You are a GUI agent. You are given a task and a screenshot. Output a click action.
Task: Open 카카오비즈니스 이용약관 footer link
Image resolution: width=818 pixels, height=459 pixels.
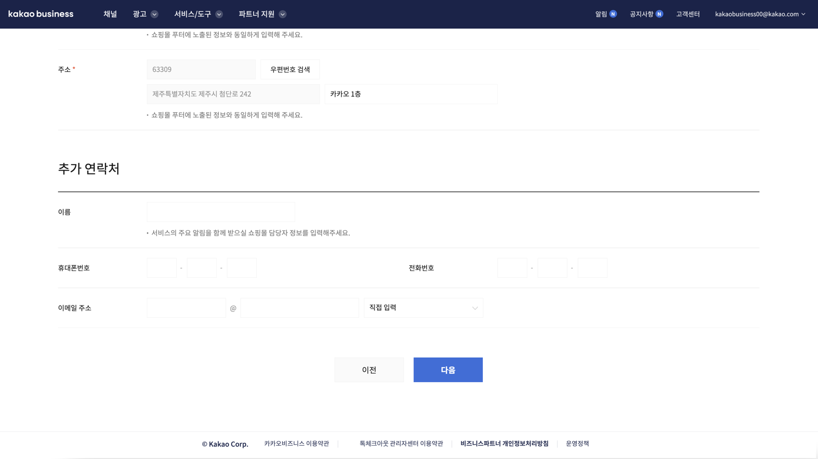pos(296,444)
